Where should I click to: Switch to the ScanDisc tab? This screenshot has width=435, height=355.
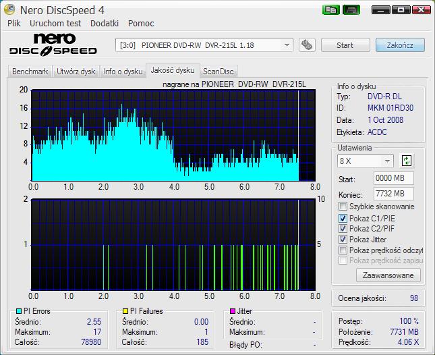click(x=219, y=72)
